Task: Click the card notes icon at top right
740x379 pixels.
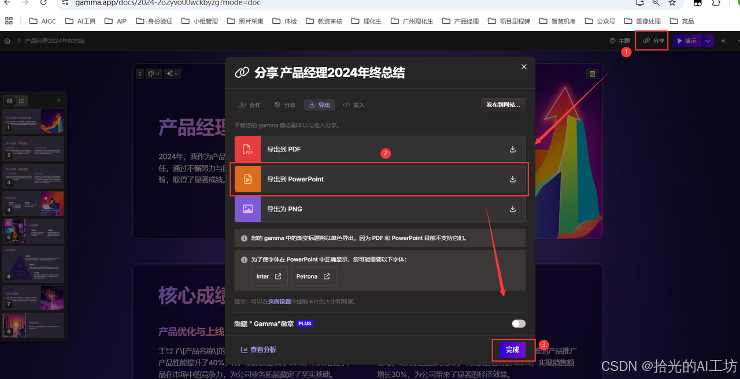Action: click(x=592, y=74)
